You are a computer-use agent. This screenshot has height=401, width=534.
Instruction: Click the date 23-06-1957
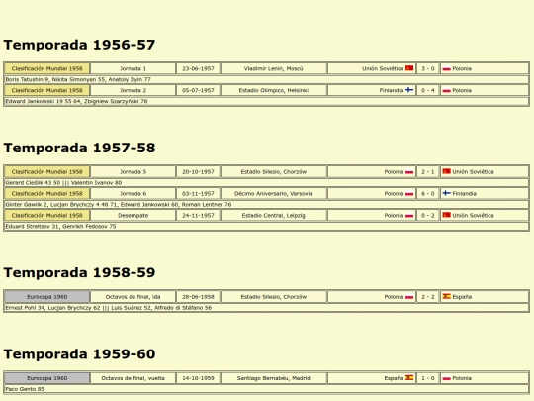pyautogui.click(x=198, y=68)
